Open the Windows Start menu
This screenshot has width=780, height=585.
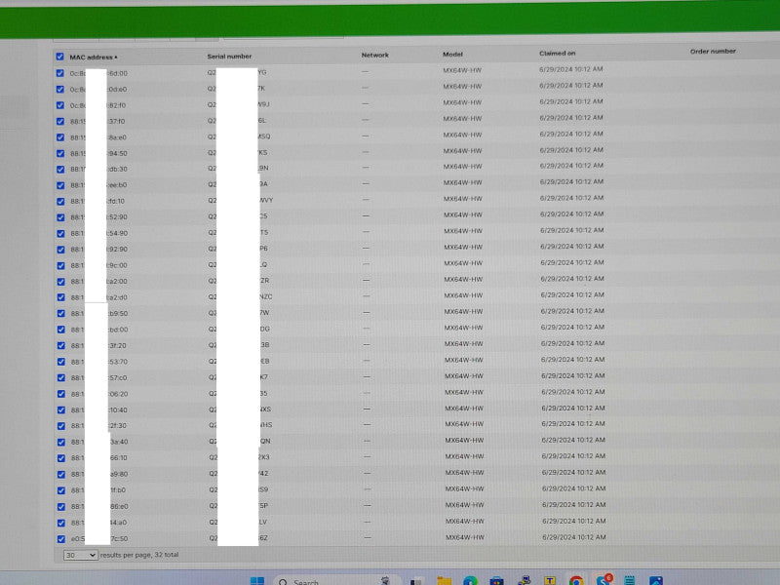point(257,581)
